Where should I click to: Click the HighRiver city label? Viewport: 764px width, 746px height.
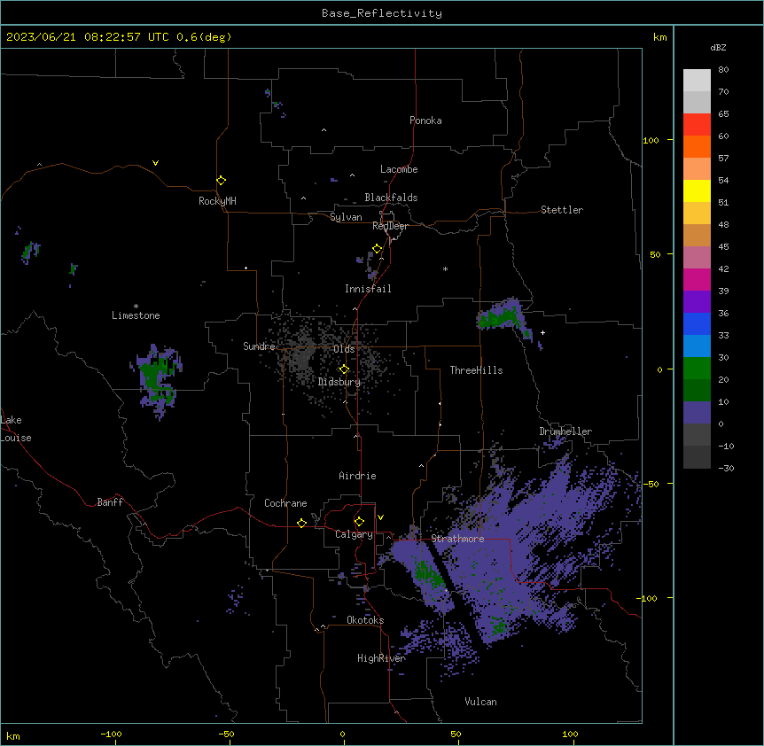381,658
